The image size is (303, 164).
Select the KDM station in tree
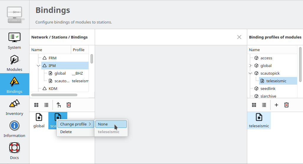(53, 88)
